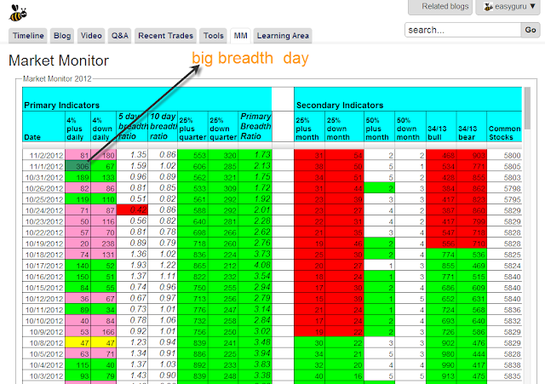Open the easyguru user dropdown
The image size is (545, 384).
pyautogui.click(x=509, y=7)
